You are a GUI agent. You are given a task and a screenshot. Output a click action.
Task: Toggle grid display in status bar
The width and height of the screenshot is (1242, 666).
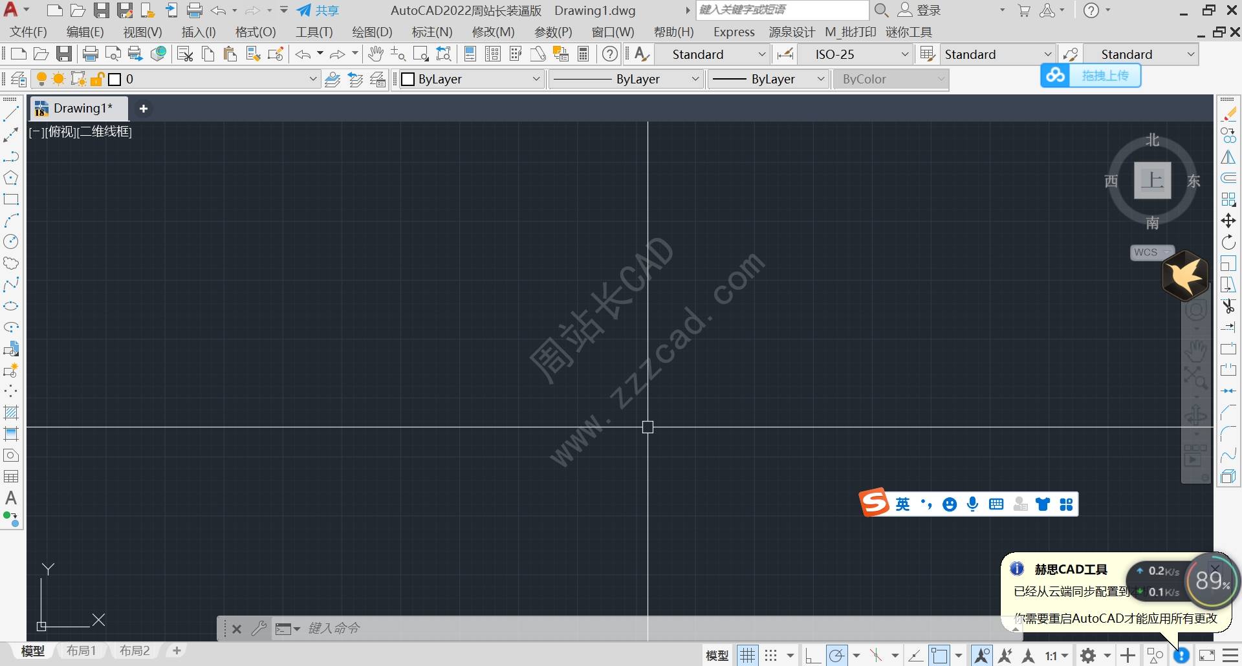(x=748, y=656)
